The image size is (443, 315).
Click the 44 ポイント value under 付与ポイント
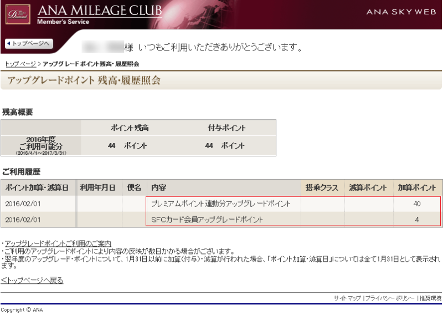225,145
